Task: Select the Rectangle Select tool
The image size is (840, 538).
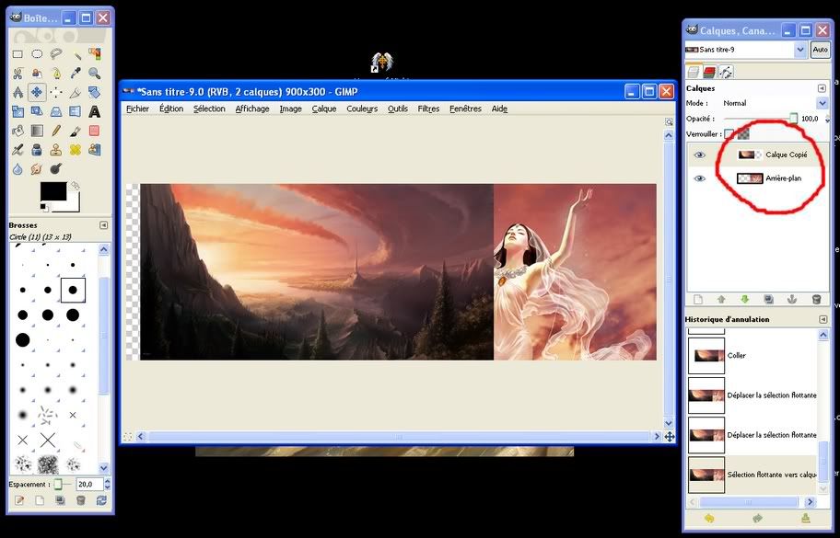Action: pyautogui.click(x=17, y=54)
